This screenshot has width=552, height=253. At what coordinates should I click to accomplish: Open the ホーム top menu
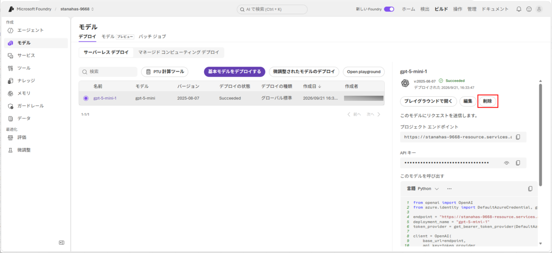408,9
